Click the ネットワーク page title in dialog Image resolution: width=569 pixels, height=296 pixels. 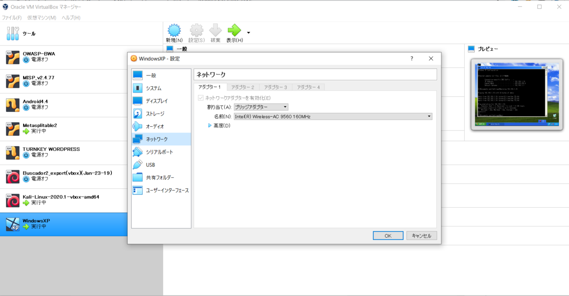[211, 74]
